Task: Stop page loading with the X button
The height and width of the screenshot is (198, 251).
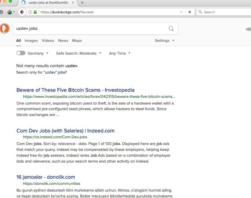Action: click(x=190, y=12)
